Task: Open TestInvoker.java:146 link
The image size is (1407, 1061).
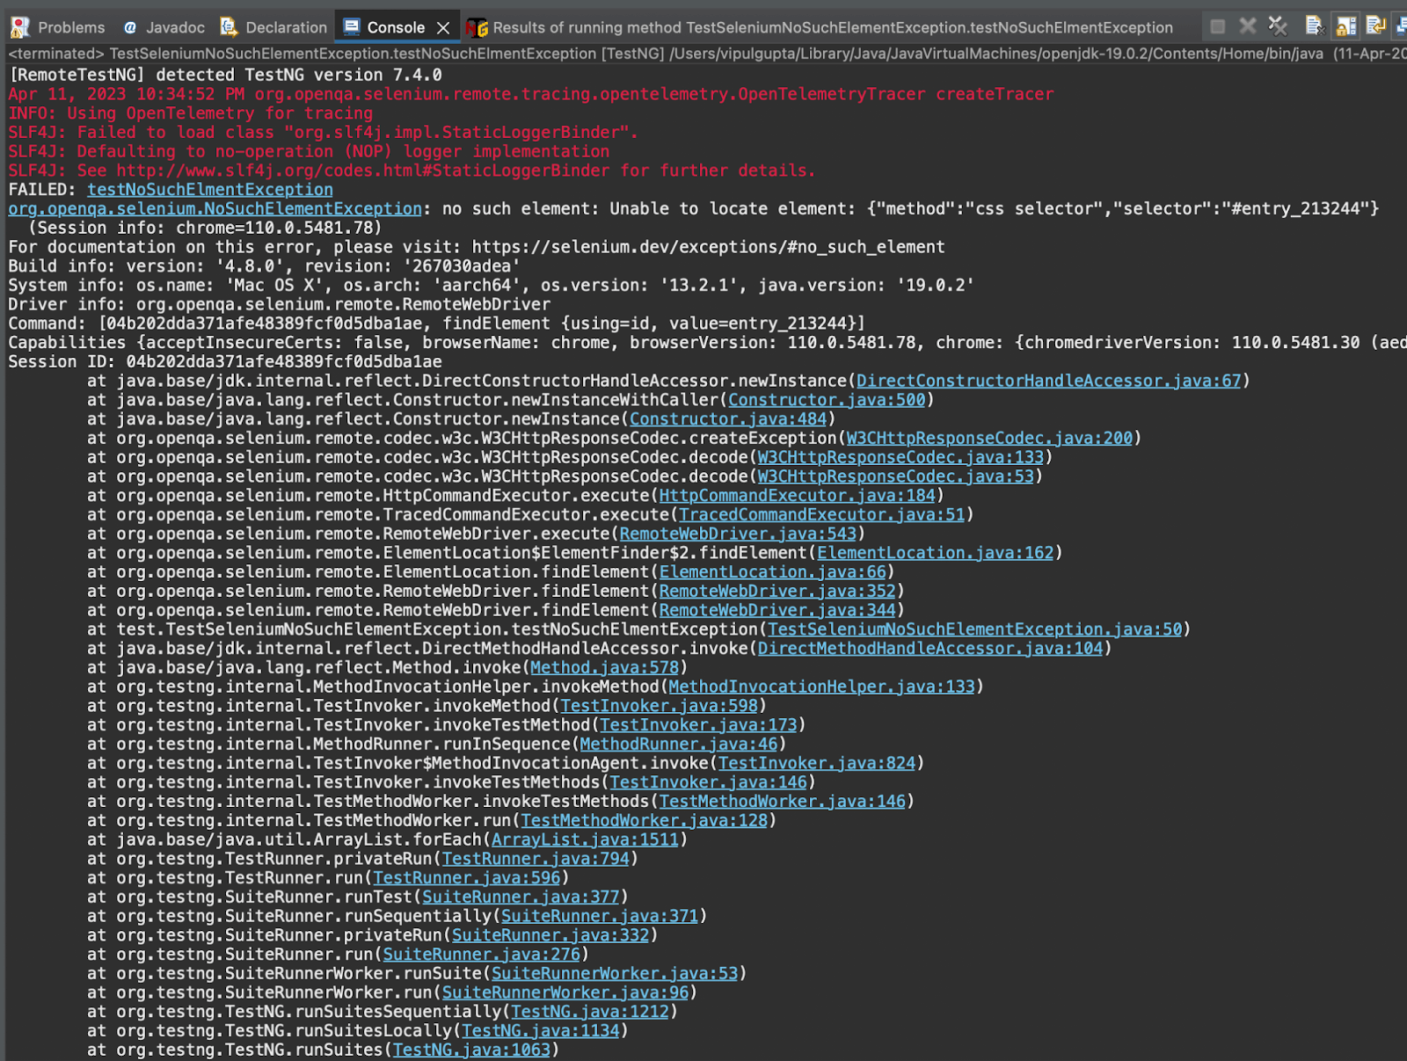Action: click(709, 782)
